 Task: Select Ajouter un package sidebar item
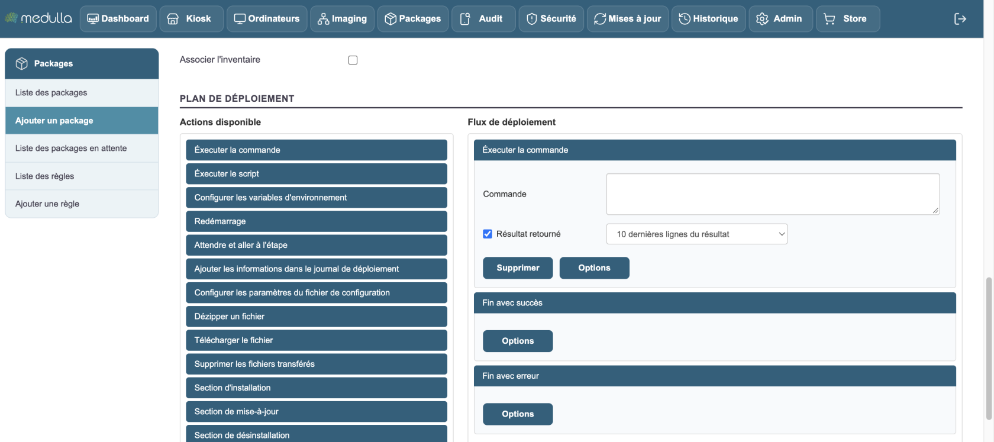pos(82,121)
